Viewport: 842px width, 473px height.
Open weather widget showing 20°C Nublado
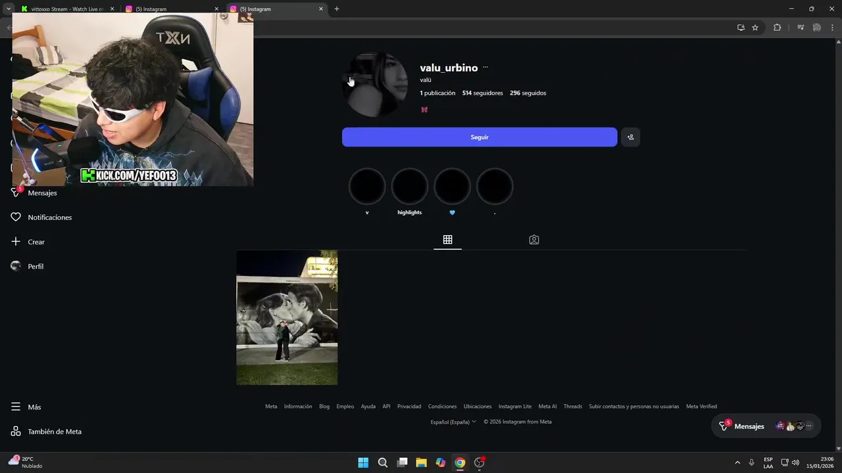coord(26,462)
